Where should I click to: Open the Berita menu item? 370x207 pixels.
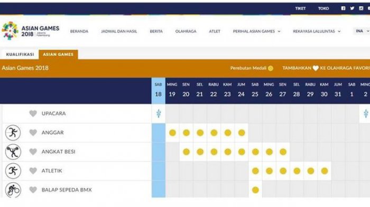point(156,31)
